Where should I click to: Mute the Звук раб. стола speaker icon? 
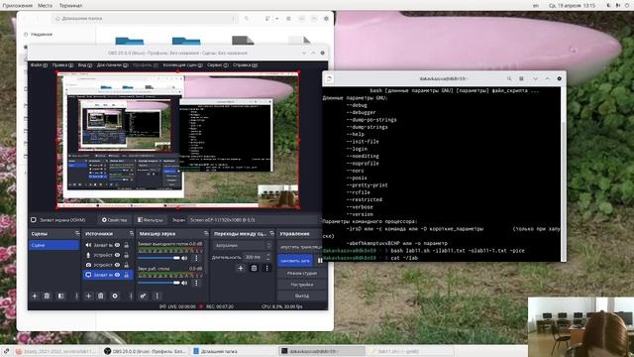[184, 283]
